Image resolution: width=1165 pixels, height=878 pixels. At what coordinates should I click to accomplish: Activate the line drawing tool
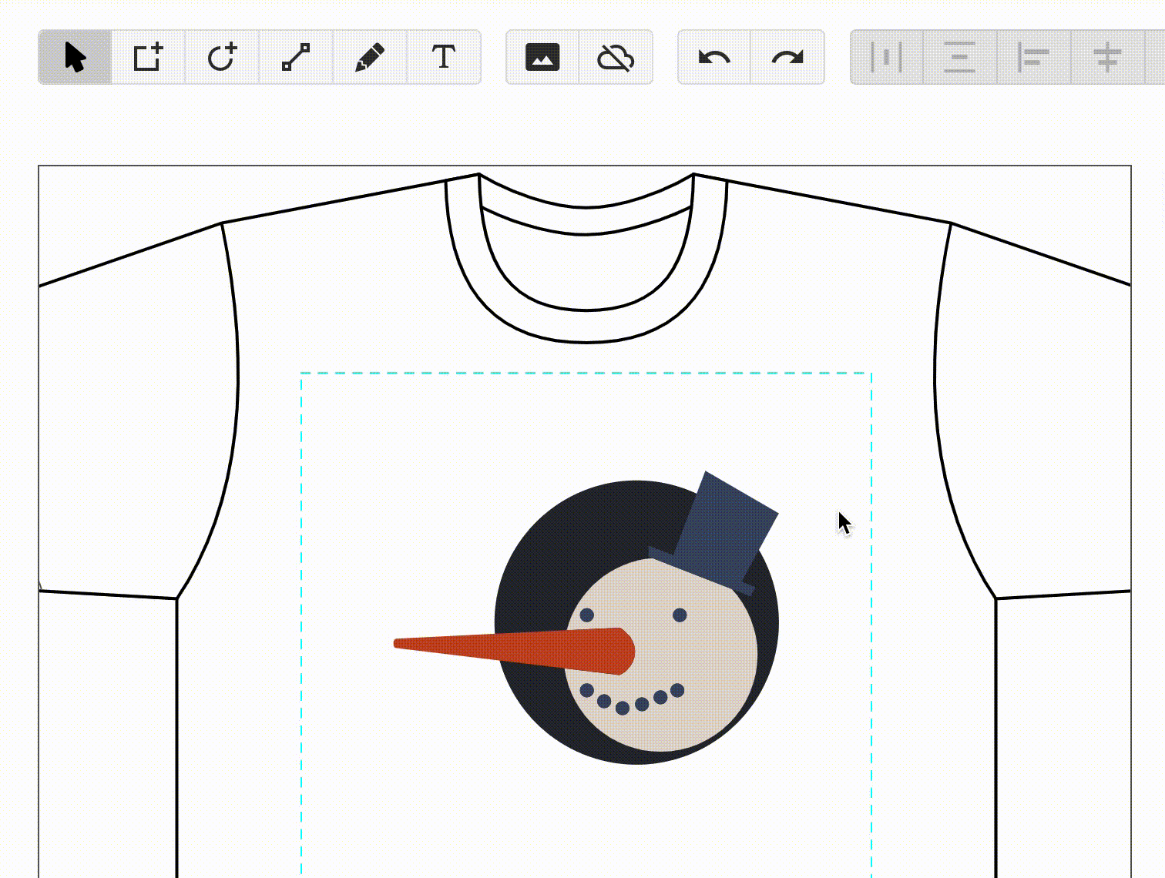(x=296, y=58)
